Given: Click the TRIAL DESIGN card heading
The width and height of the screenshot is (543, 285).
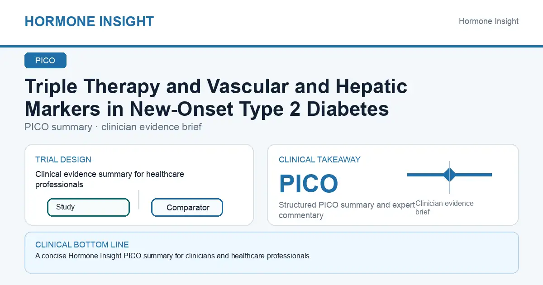Looking at the screenshot, I should (63, 160).
